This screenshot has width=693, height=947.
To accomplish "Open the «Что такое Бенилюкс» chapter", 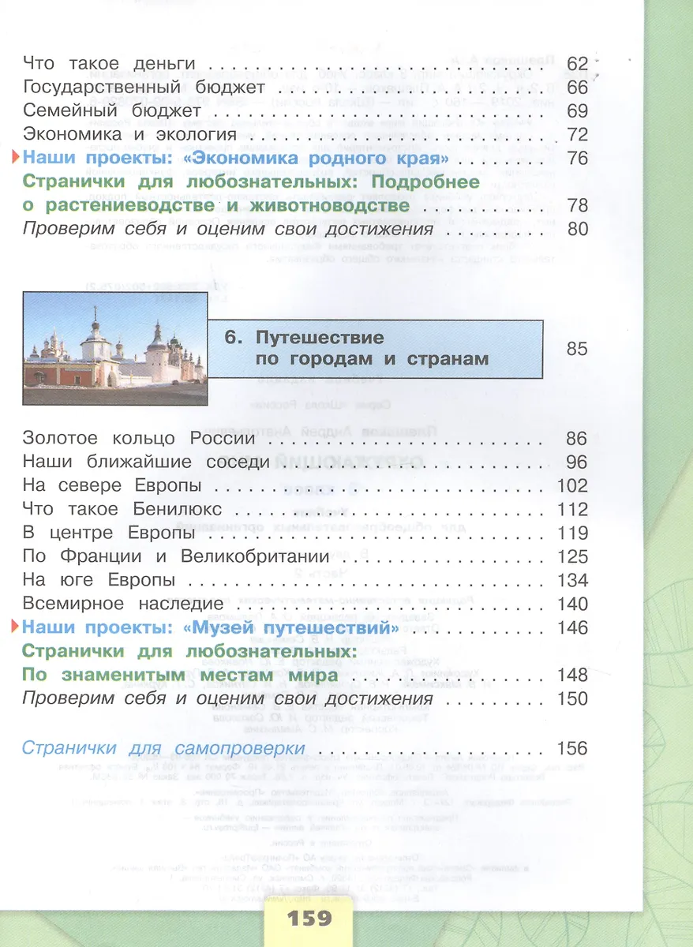I will click(x=122, y=509).
